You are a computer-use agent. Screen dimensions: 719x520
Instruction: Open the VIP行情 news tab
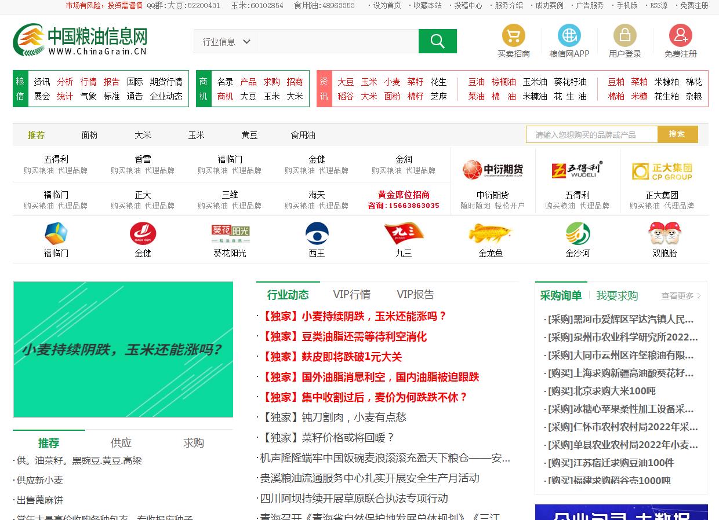point(352,294)
